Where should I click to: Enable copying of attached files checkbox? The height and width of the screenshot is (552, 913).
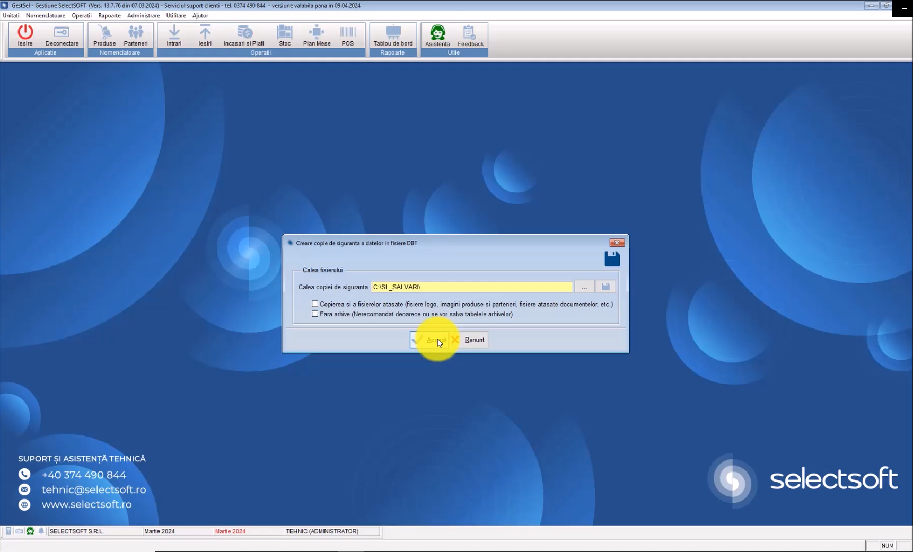[x=315, y=304]
